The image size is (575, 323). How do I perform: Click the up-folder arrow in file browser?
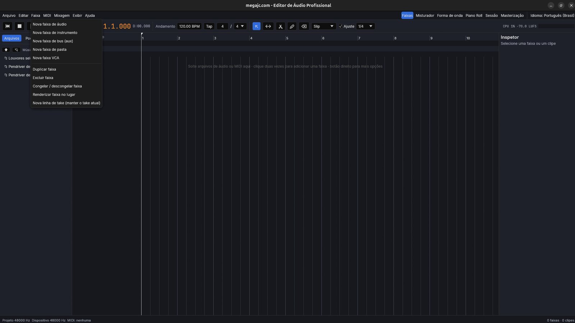(x=6, y=50)
